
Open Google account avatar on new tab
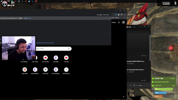(x=123, y=22)
